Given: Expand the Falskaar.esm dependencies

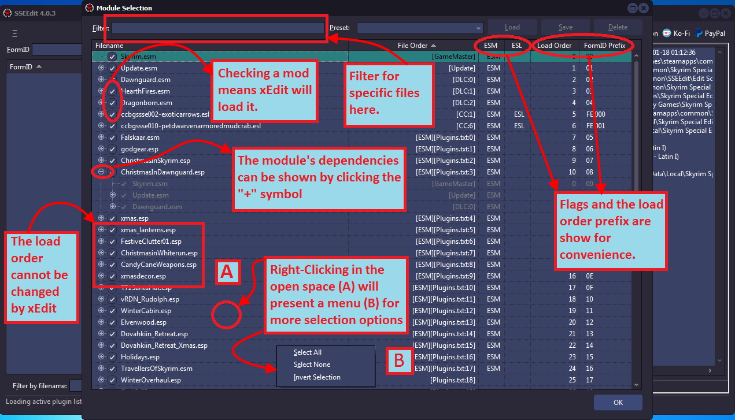Looking at the screenshot, I should pos(101,137).
